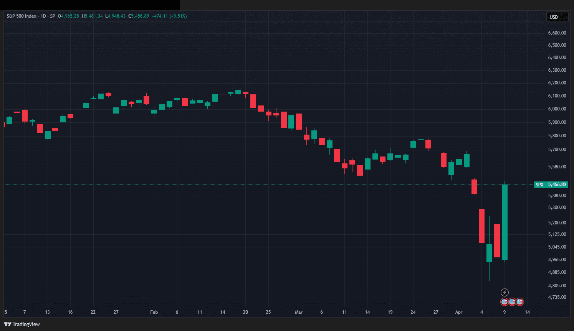Click the dotted current-price line
This screenshot has width=574, height=331.
(x=269, y=184)
